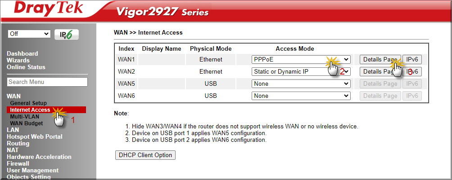Open Wizards menu item
The width and height of the screenshot is (452, 180).
pyautogui.click(x=18, y=61)
